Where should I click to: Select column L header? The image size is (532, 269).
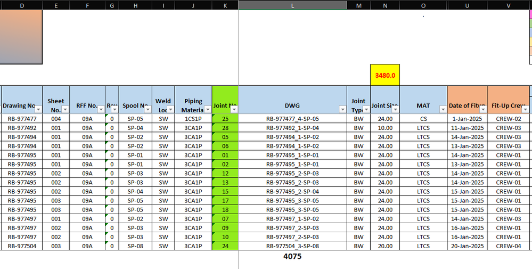pyautogui.click(x=292, y=5)
